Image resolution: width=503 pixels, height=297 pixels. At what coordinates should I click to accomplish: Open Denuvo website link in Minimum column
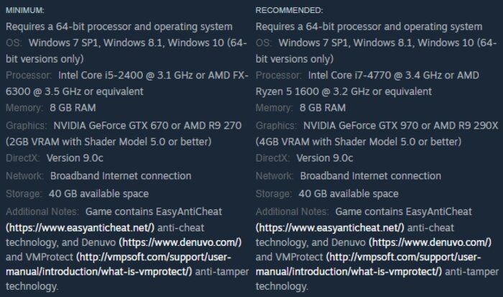pos(180,242)
